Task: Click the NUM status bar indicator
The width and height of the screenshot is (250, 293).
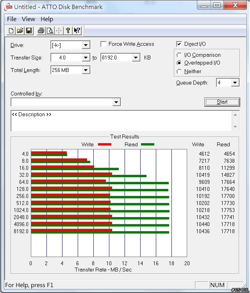Action: click(217, 285)
